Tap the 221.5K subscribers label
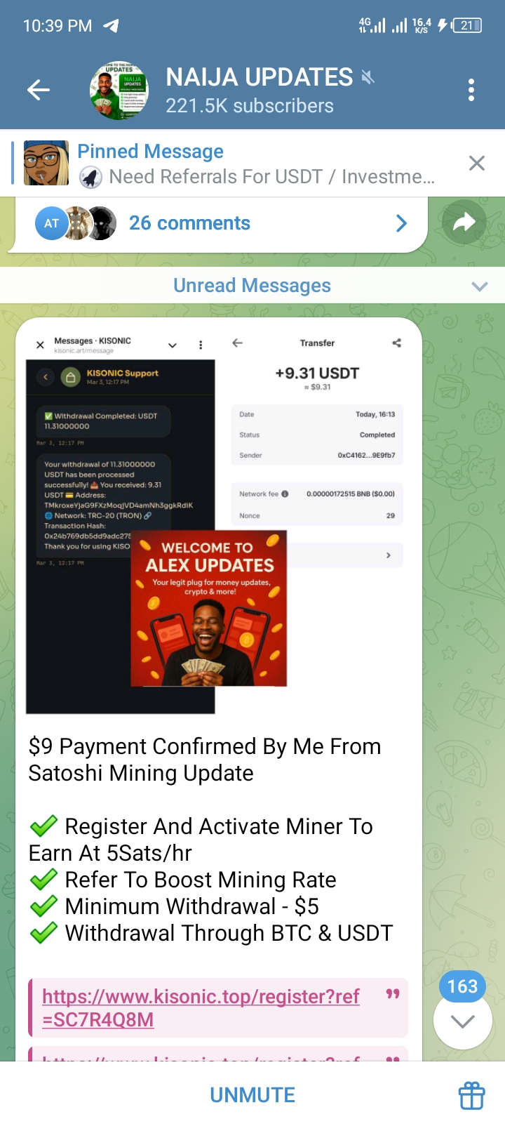 [x=250, y=106]
